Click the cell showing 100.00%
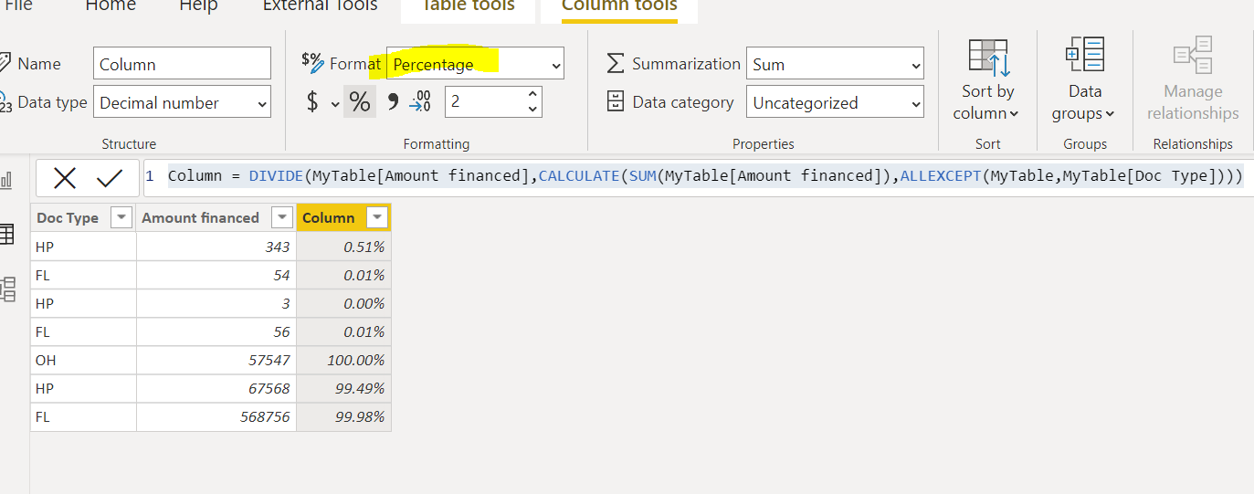The height and width of the screenshot is (494, 1254). click(x=344, y=361)
